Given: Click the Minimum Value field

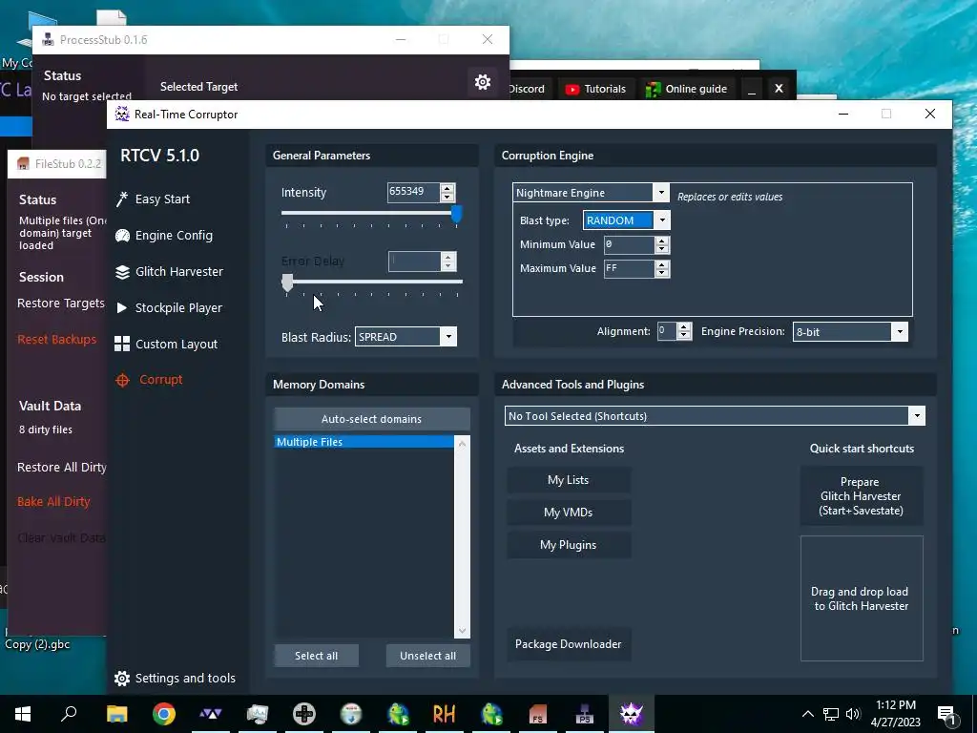Looking at the screenshot, I should pyautogui.click(x=630, y=244).
